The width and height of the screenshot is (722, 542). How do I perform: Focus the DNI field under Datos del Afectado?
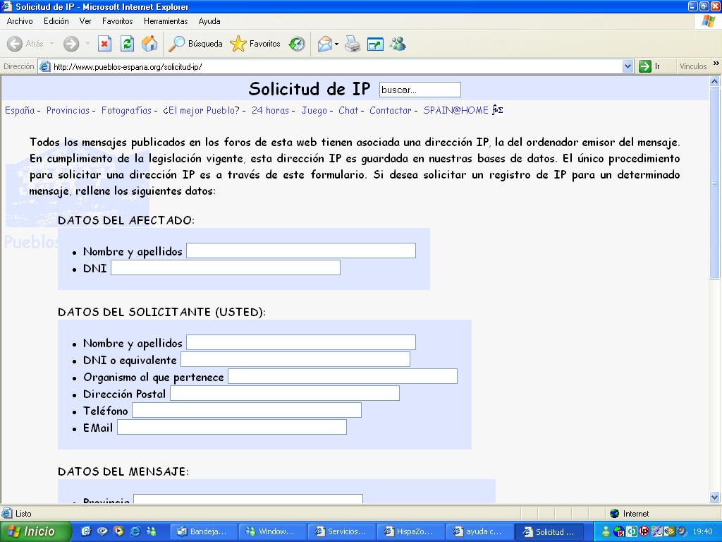pyautogui.click(x=225, y=267)
